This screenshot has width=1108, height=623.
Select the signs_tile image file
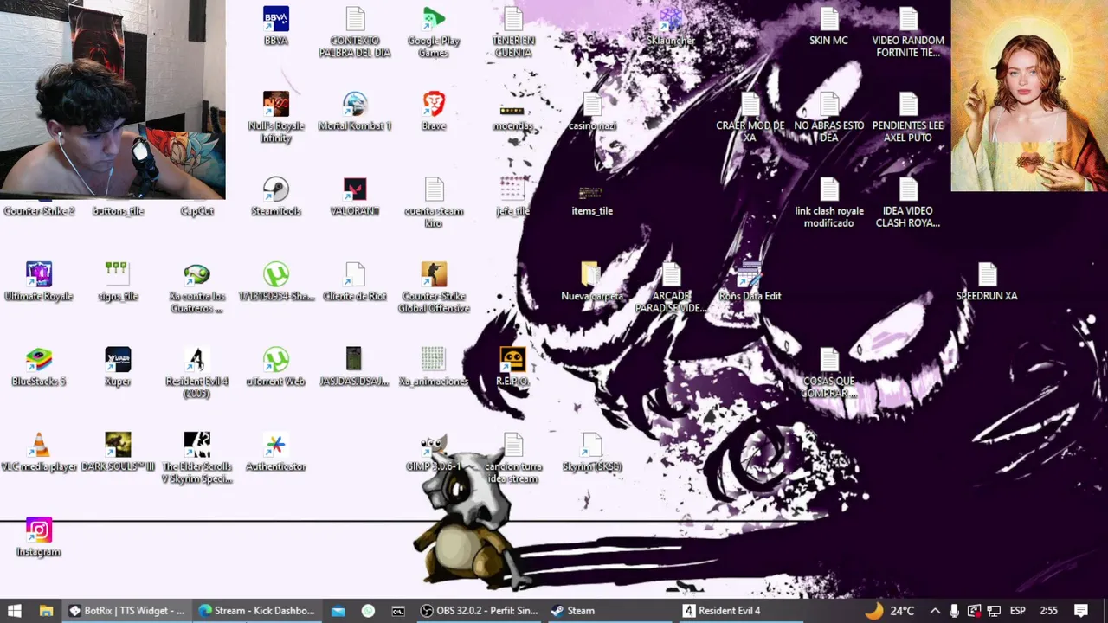[118, 281]
